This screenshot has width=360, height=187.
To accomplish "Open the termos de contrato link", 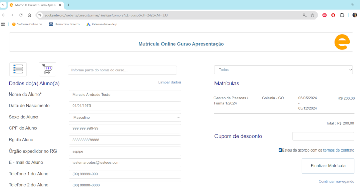I will 338,151.
